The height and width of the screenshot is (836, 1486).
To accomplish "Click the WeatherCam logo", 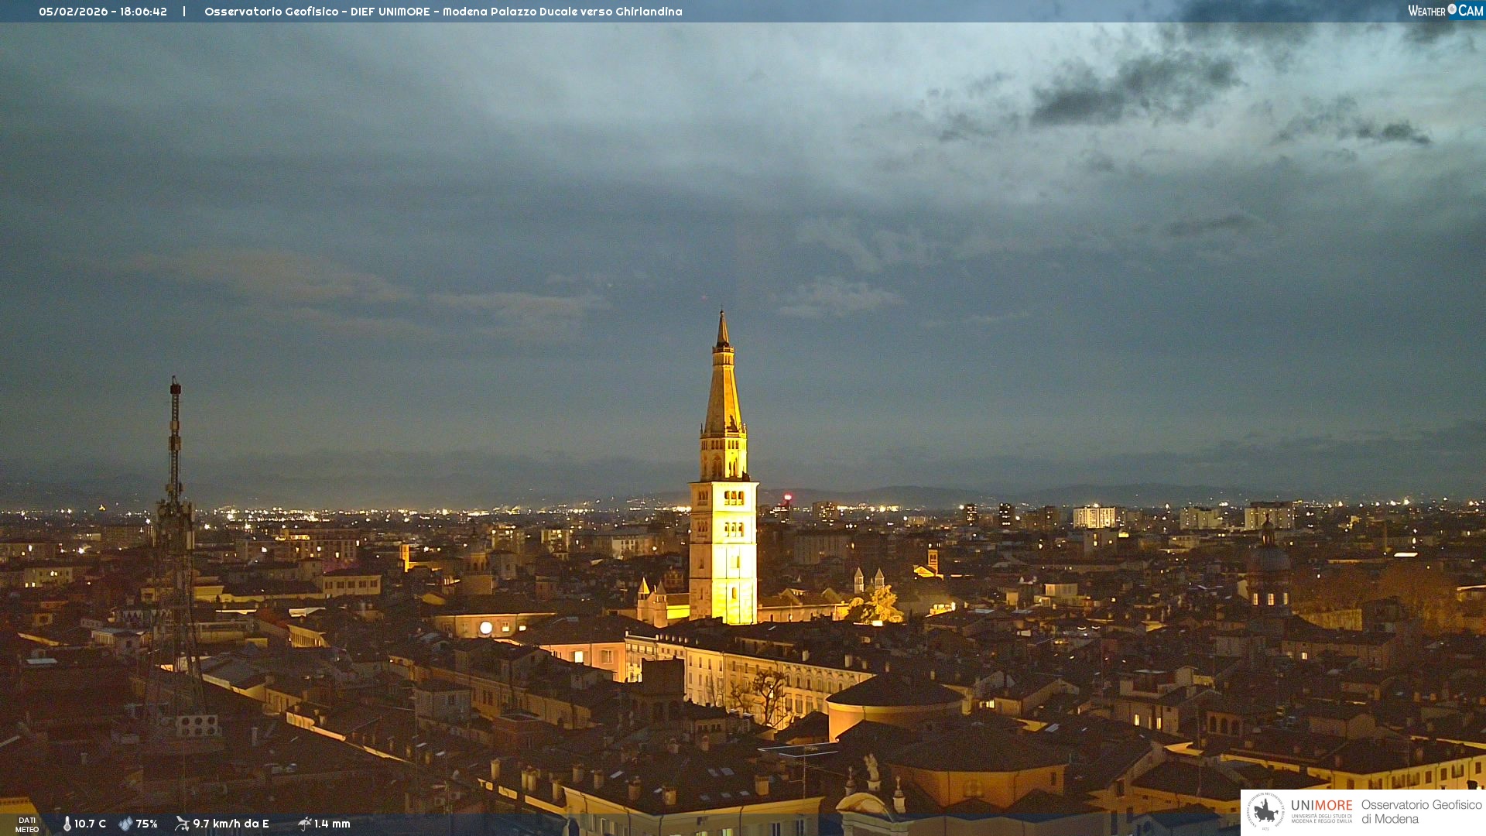I will click(x=1445, y=11).
